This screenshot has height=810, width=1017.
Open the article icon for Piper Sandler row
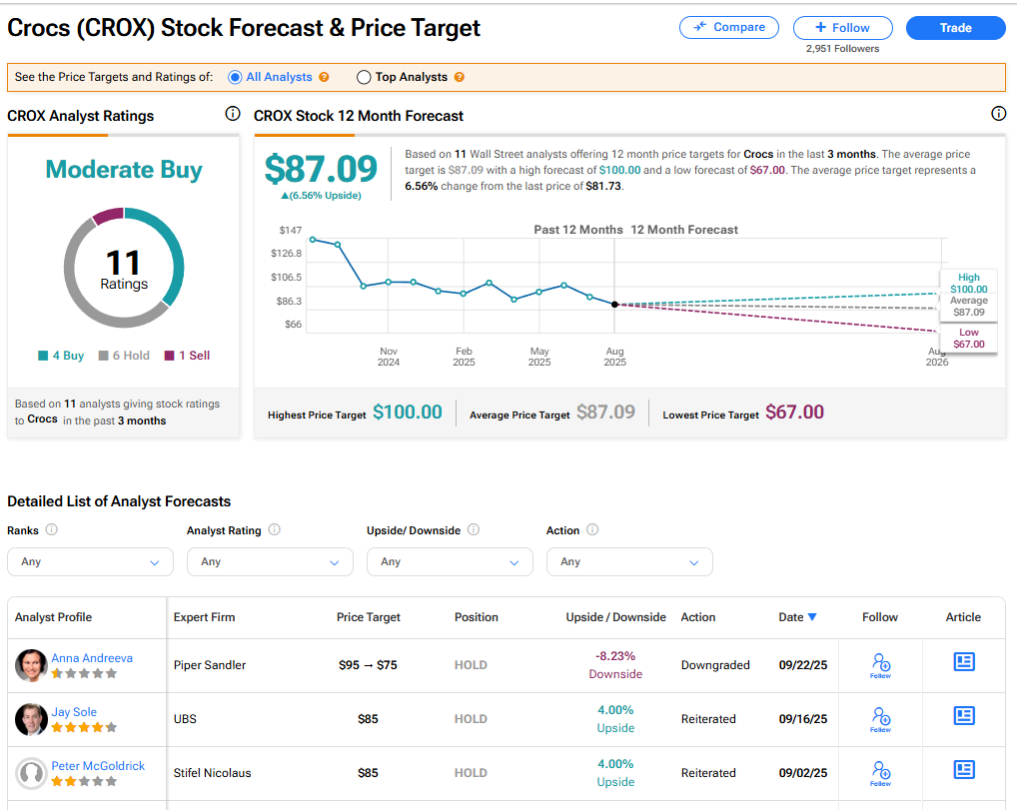[964, 661]
